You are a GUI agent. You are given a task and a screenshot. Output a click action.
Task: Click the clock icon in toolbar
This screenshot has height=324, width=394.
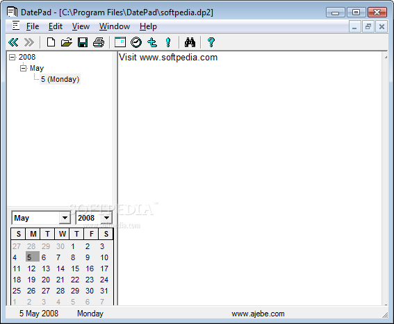[x=136, y=42]
